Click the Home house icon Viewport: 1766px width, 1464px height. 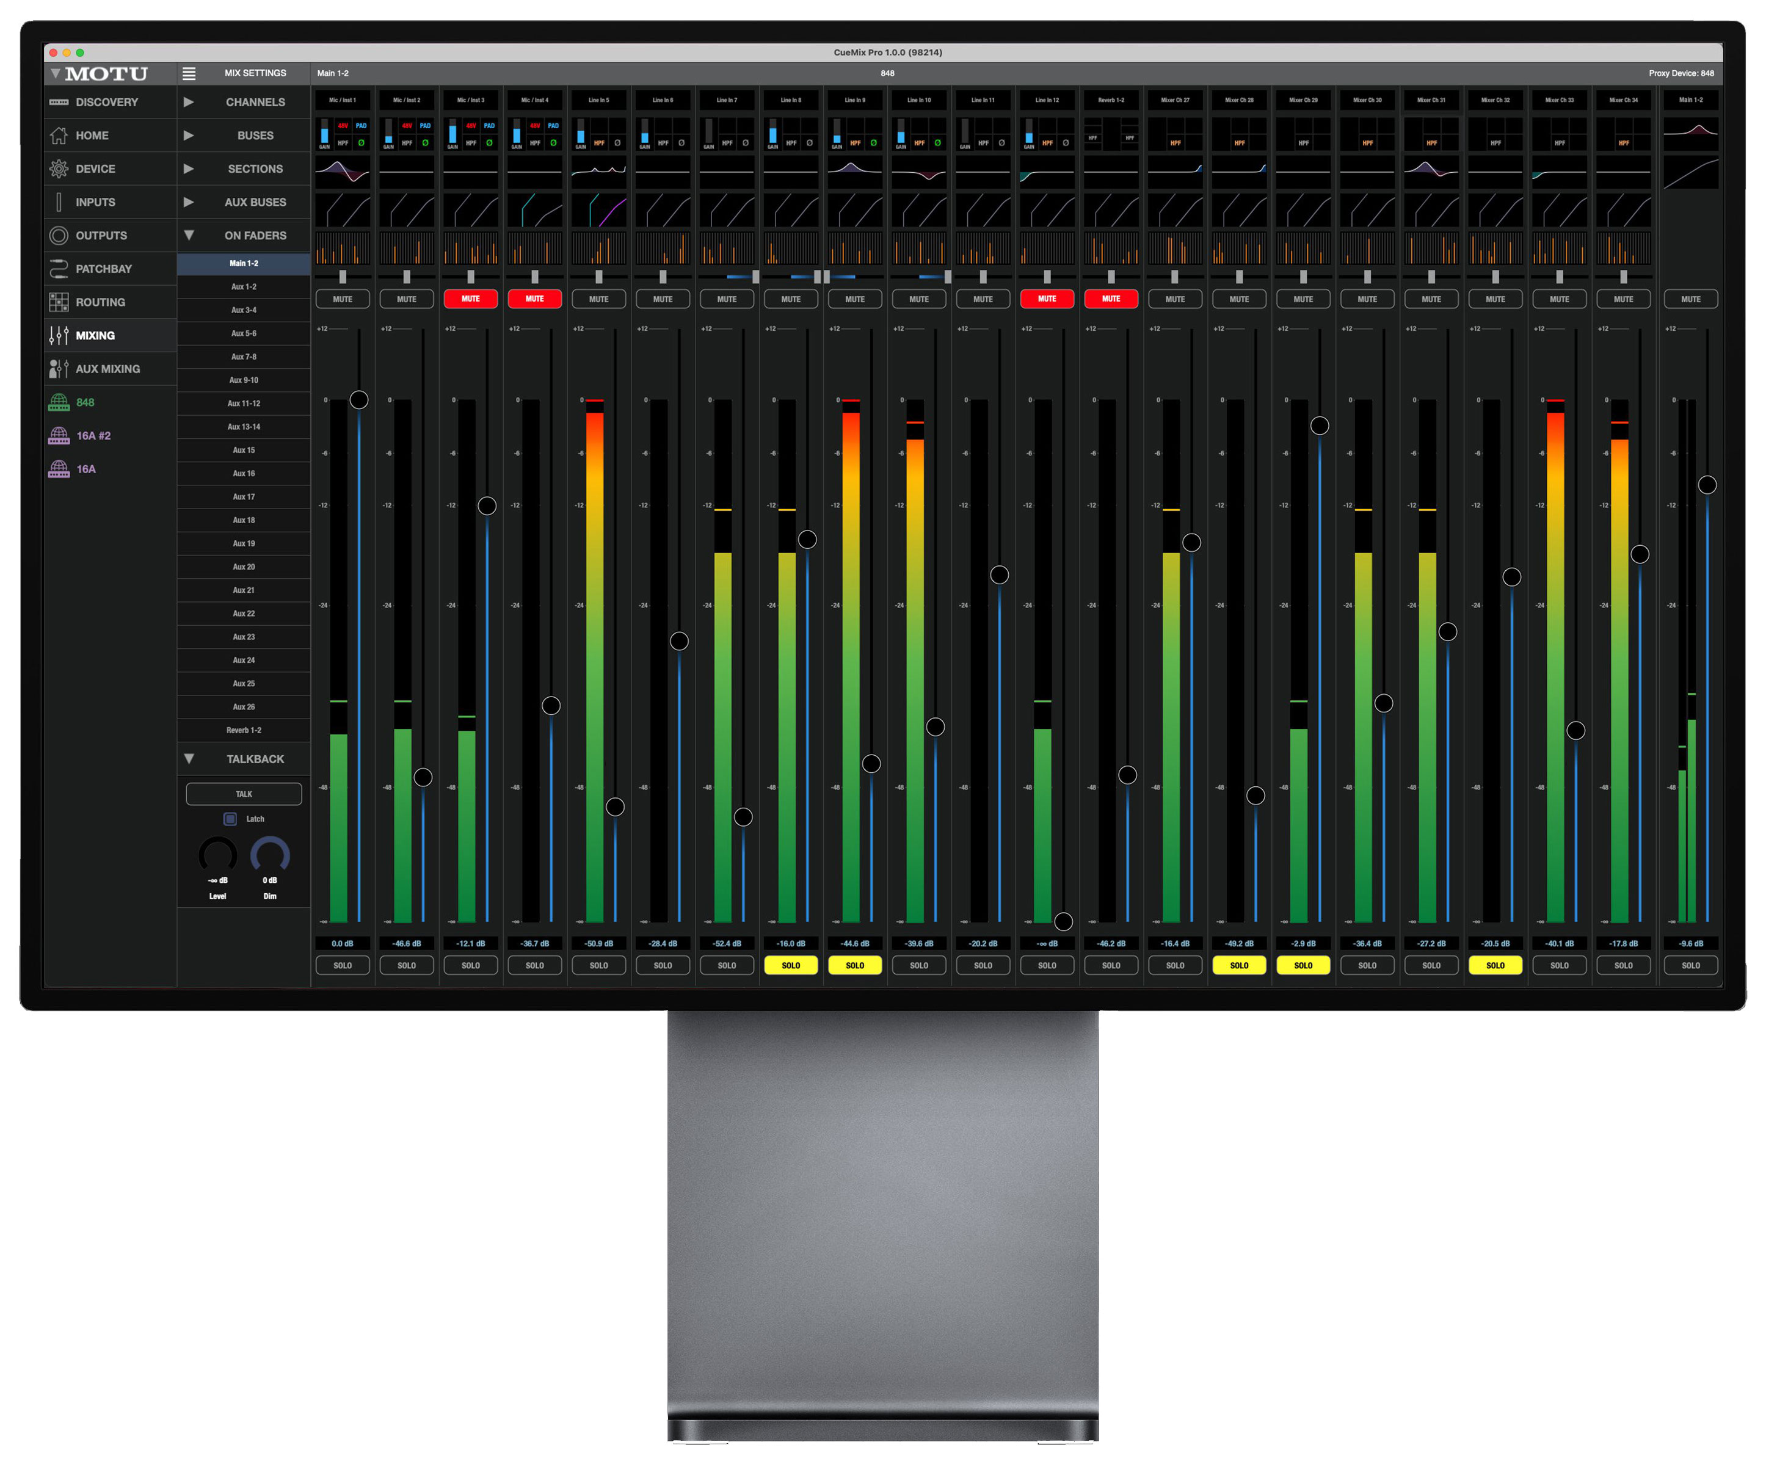click(59, 136)
